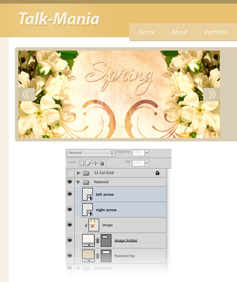Toggle visibility of navigation group
Viewport: 237px width, 282px height.
click(x=70, y=268)
